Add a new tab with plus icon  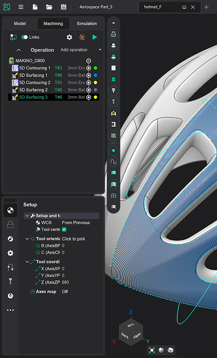pyautogui.click(x=206, y=7)
